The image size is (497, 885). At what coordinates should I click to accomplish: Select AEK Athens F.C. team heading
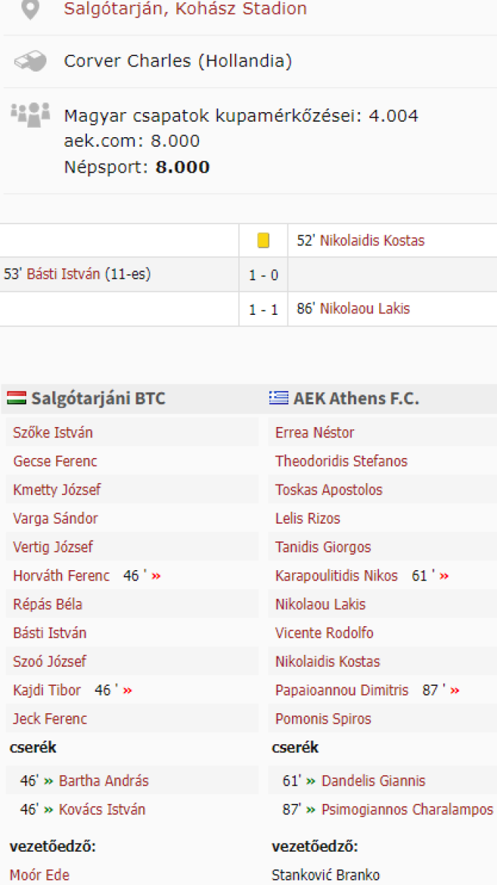[355, 399]
